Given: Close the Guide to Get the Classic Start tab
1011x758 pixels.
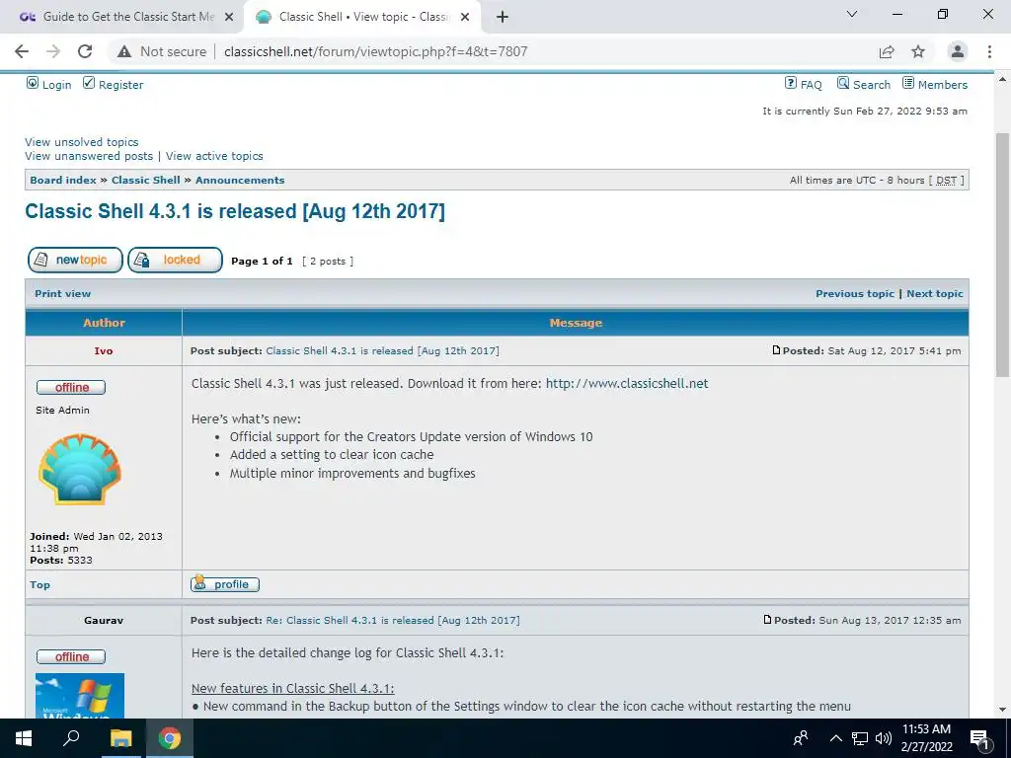Looking at the screenshot, I should point(229,17).
